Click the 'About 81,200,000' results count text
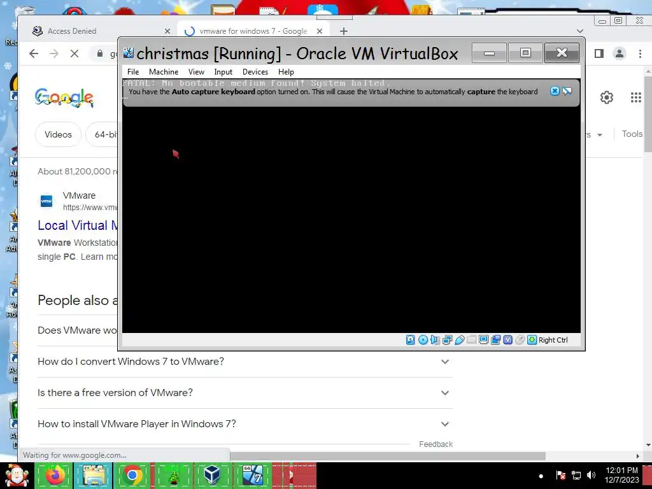 tap(78, 171)
